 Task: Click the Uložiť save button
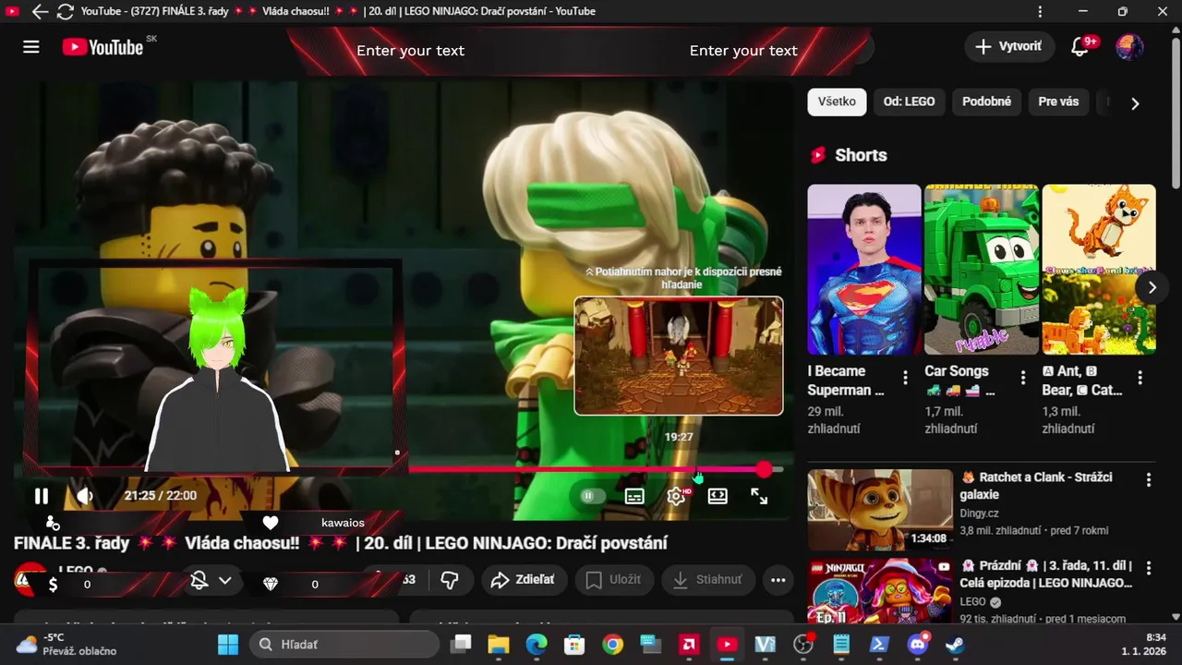click(x=613, y=580)
